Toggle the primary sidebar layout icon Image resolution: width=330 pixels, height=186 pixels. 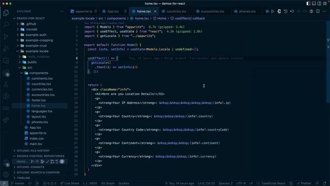(x=308, y=4)
